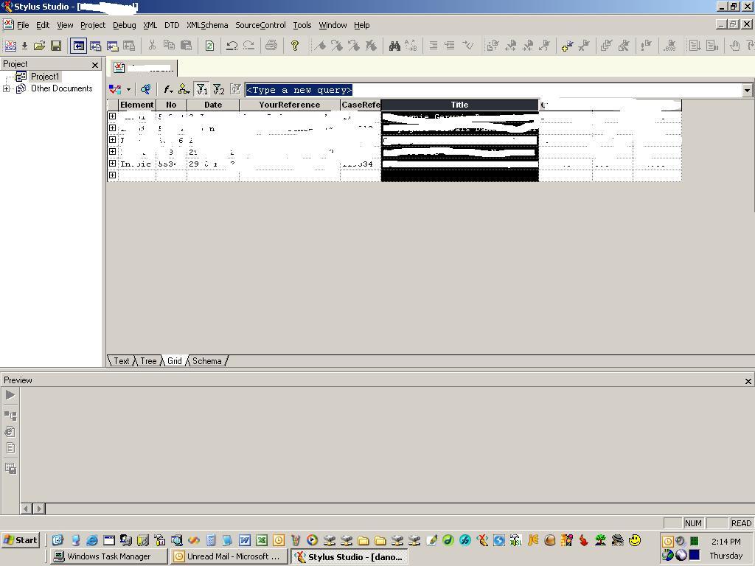Click the Undo arrow icon
The width and height of the screenshot is (755, 566).
(232, 46)
